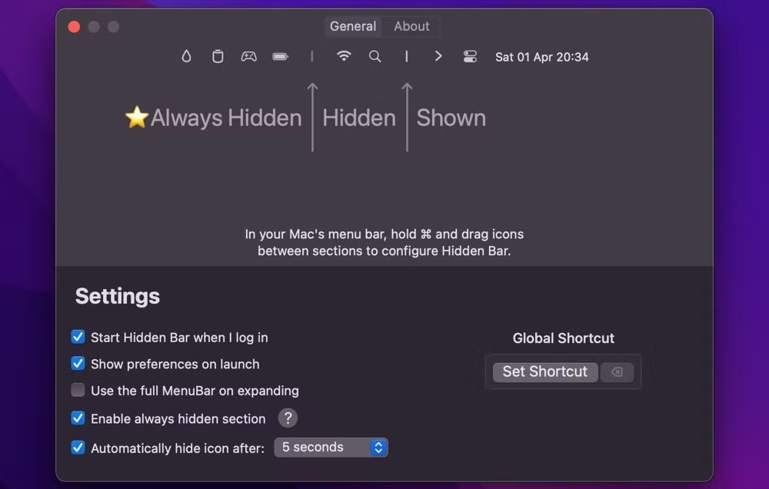Click the Control Center toggles icon
Viewport: 769px width, 489px height.
[x=470, y=56]
